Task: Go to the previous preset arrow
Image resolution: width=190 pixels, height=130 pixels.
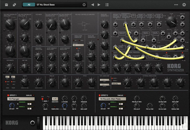Action: coord(92,5)
